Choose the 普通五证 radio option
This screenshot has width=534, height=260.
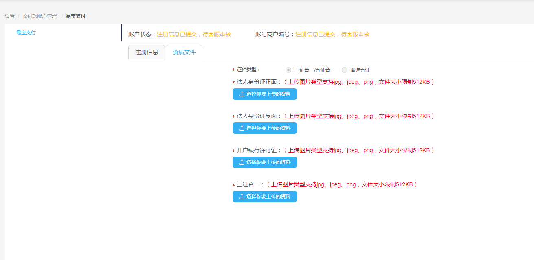coord(345,70)
